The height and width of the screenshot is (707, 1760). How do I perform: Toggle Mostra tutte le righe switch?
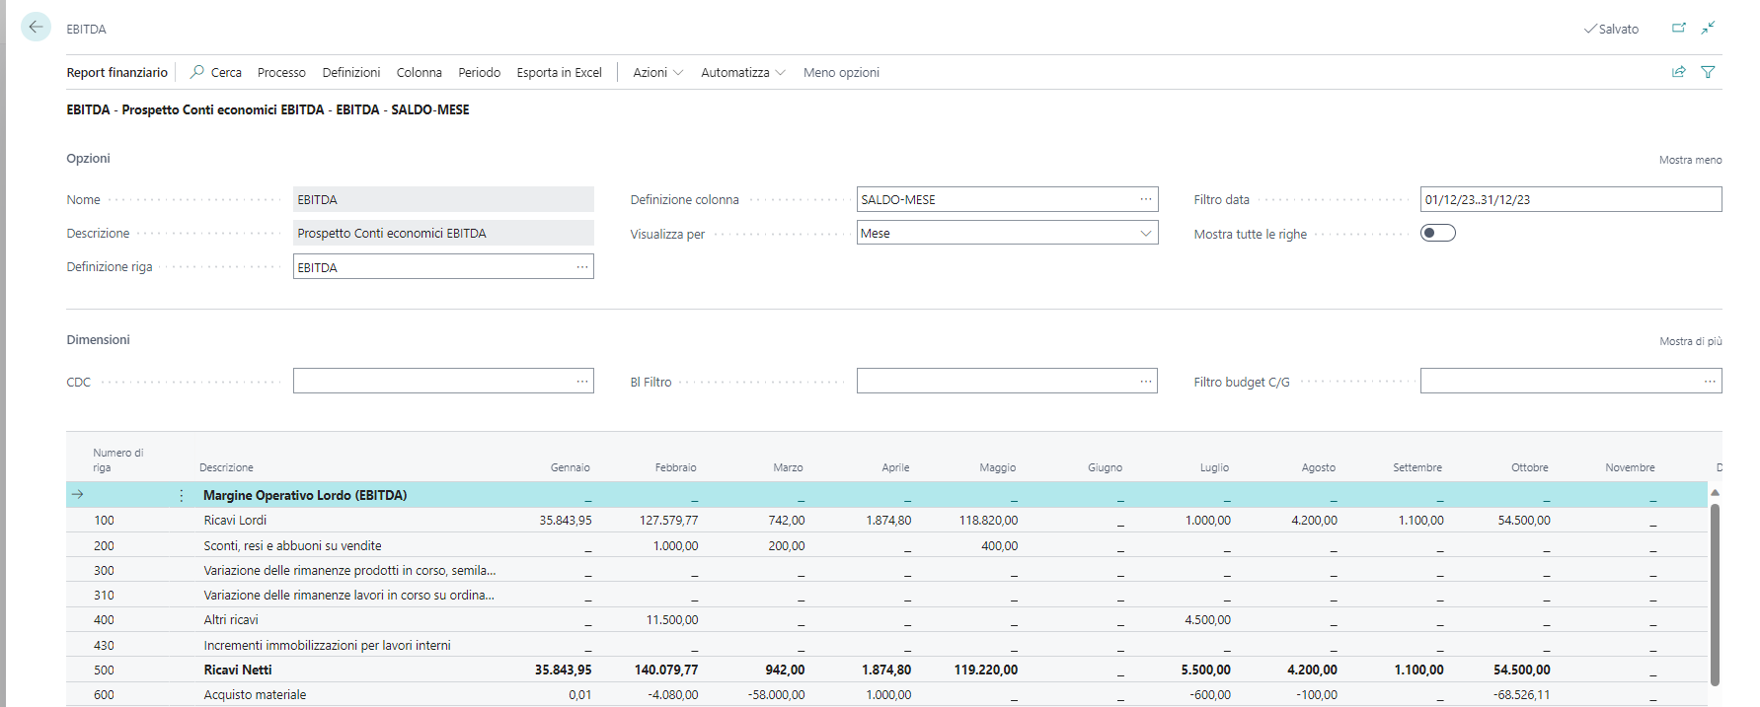click(1437, 233)
